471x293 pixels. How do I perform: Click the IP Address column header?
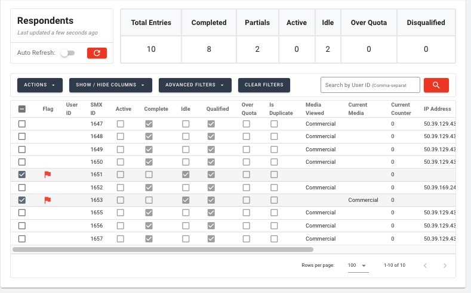[438, 109]
